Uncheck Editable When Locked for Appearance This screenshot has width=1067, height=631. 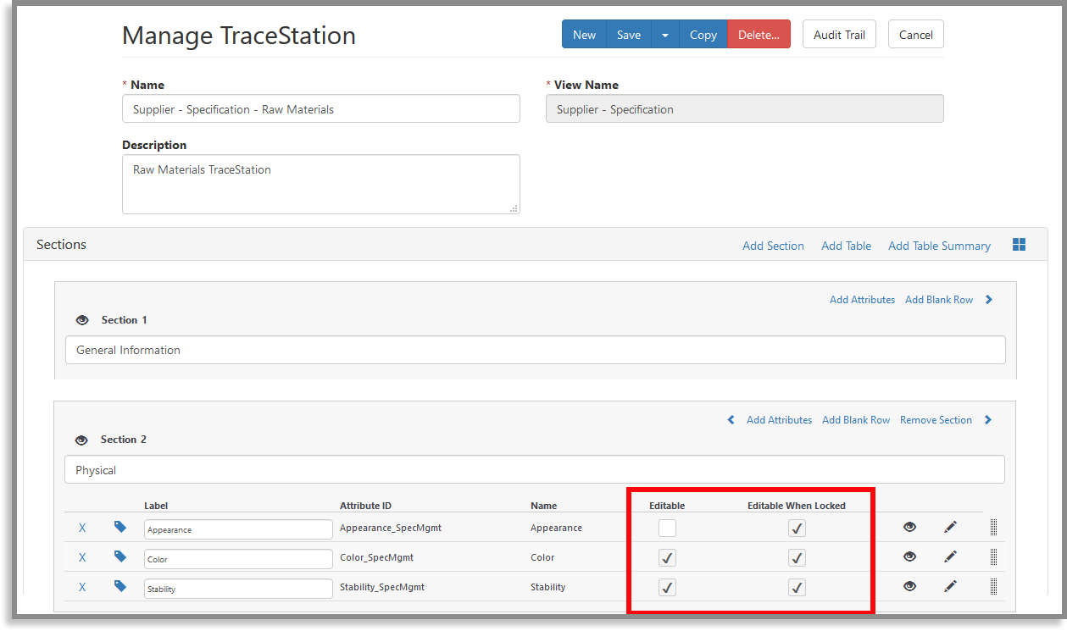(797, 529)
